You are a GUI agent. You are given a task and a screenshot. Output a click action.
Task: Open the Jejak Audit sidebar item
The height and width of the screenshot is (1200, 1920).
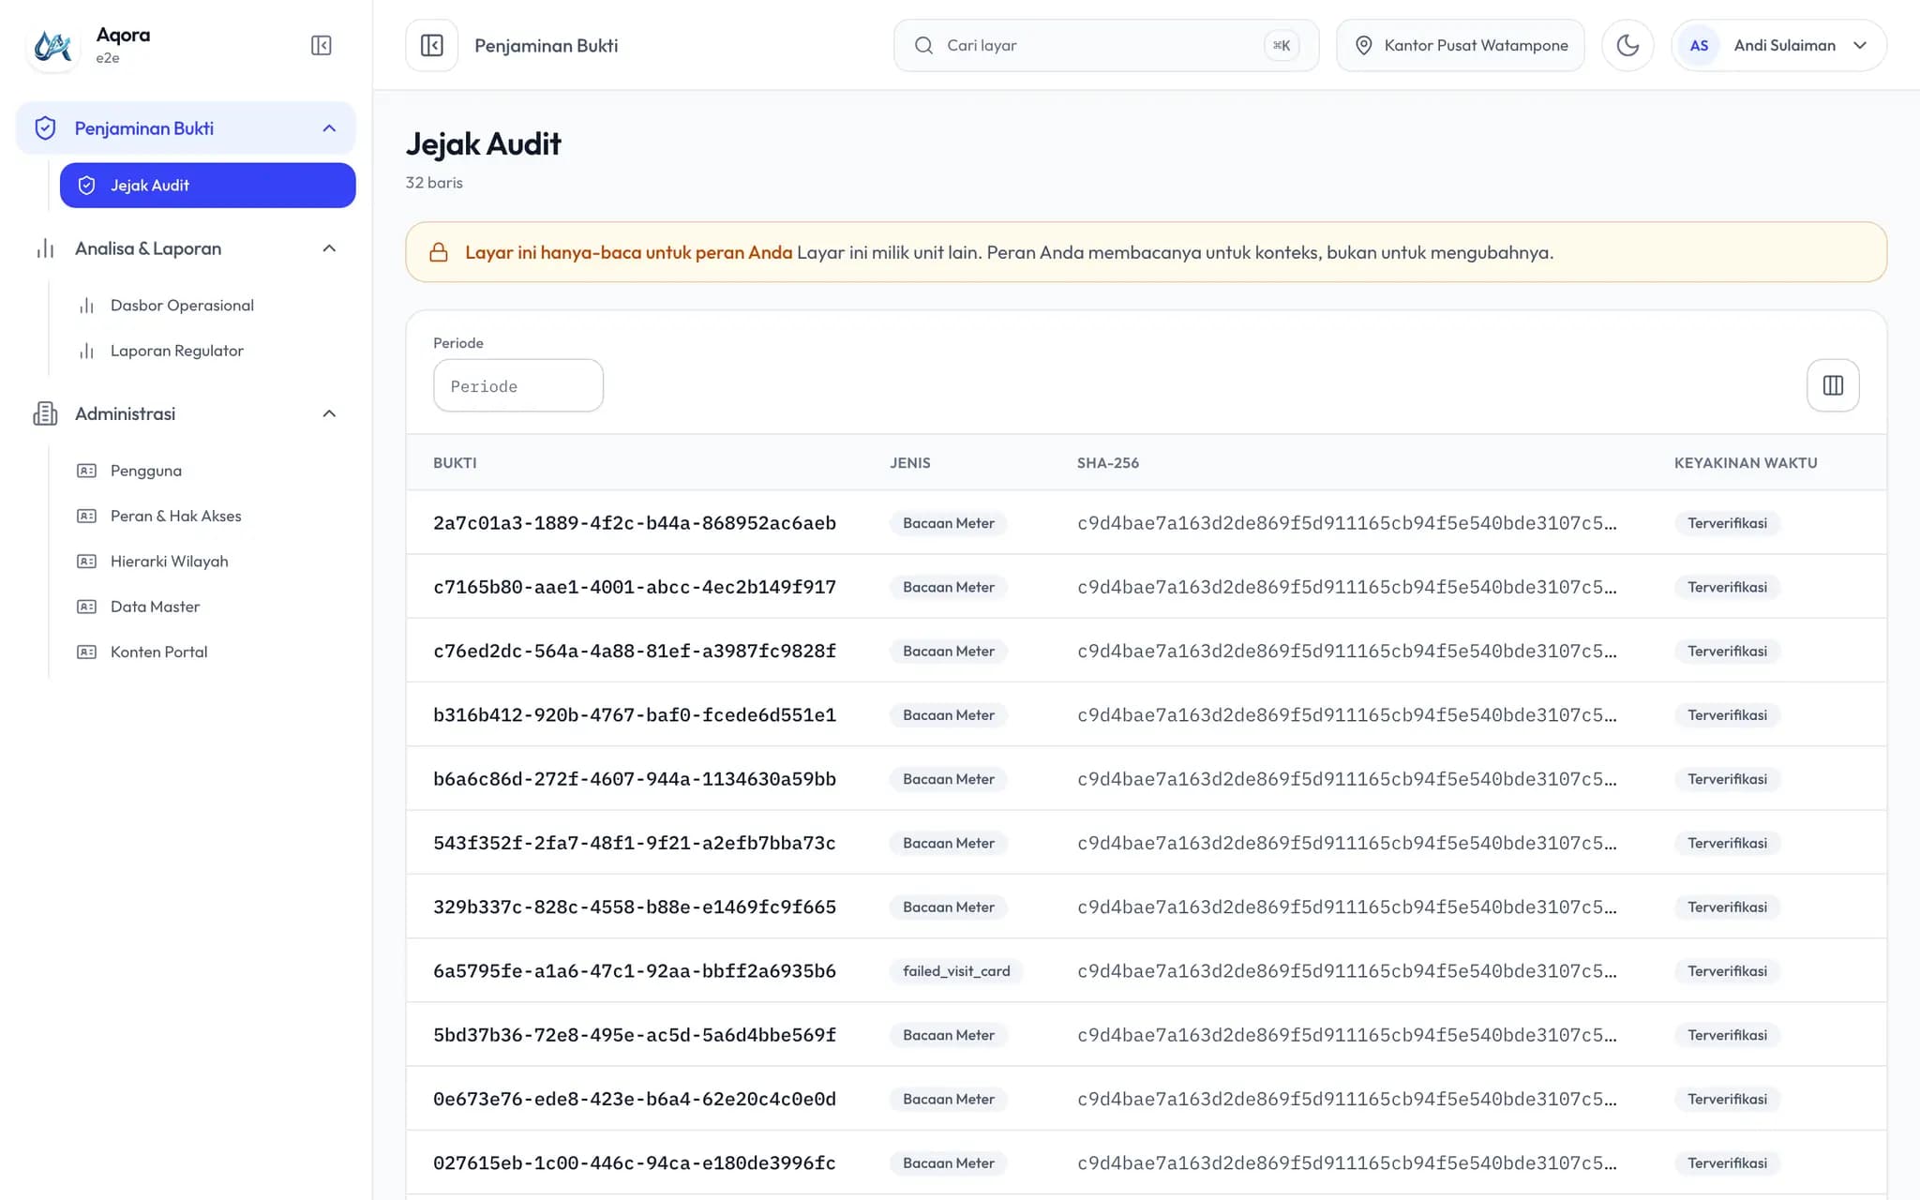coord(207,186)
